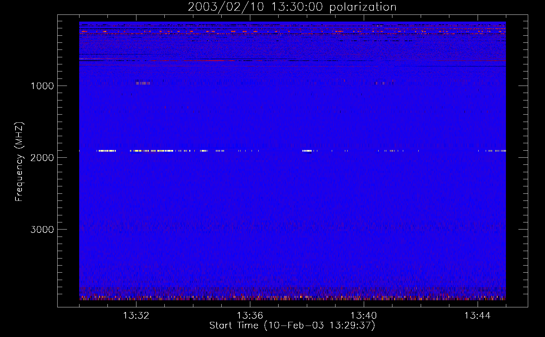This screenshot has height=337, width=545.
Task: Click the plot title '2003/02/10 13:30:00 polarization'
Action: click(292, 7)
